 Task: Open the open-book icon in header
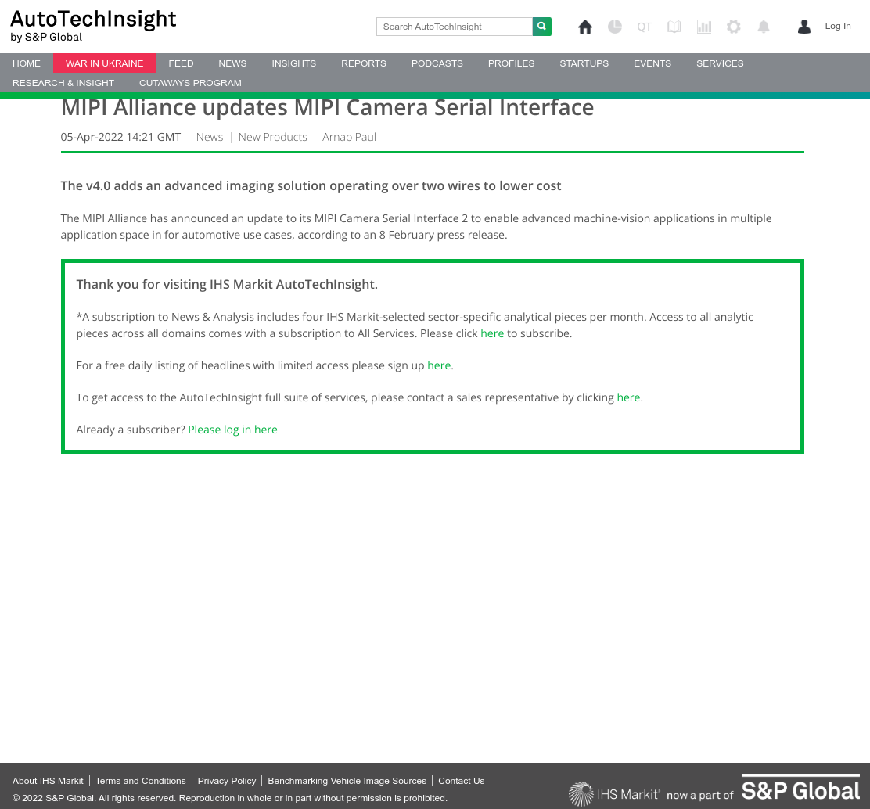(674, 27)
